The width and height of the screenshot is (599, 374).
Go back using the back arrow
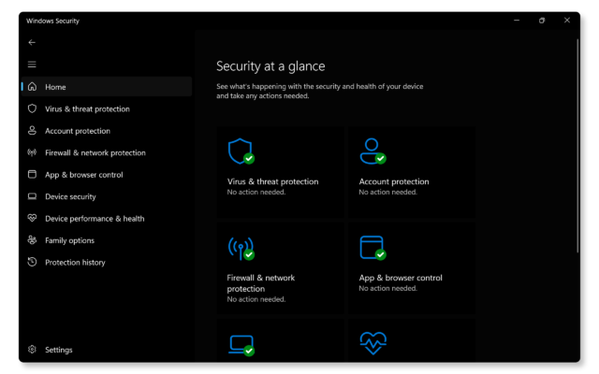coord(32,42)
